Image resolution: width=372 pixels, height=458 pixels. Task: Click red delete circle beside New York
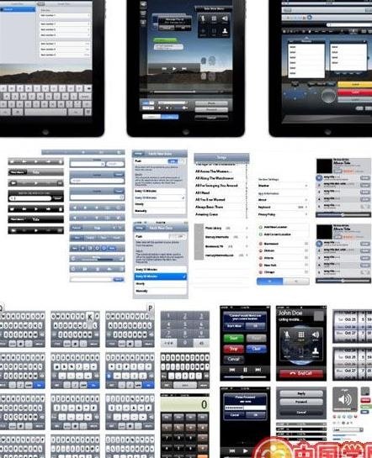coord(261,265)
